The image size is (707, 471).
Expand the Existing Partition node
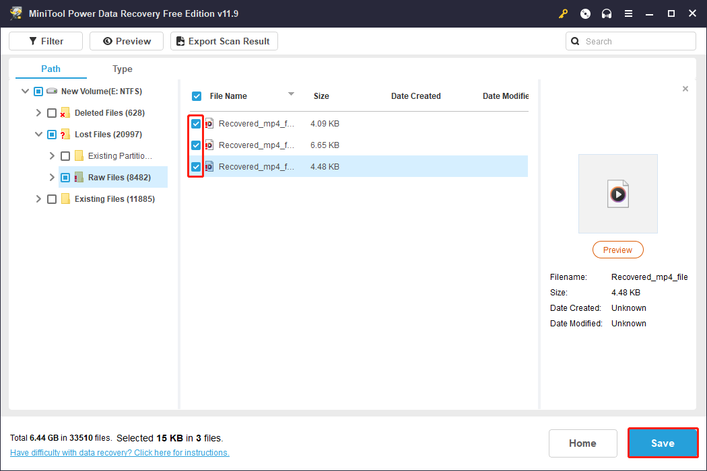pyautogui.click(x=52, y=156)
